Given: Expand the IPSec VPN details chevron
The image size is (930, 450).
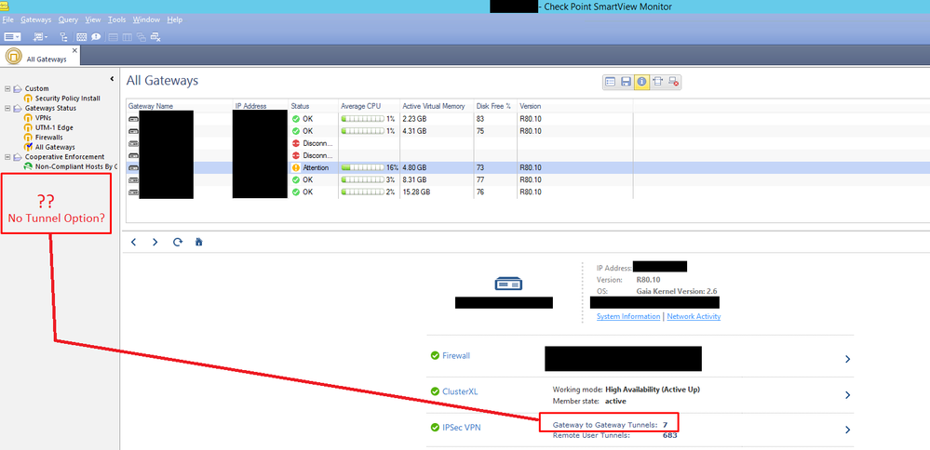Looking at the screenshot, I should 847,430.
